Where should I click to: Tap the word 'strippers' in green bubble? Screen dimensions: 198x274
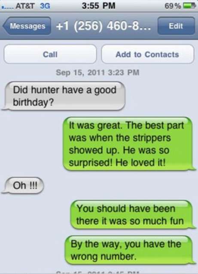click(x=152, y=138)
